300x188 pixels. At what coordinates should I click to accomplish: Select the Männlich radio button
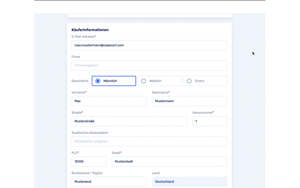coord(98,81)
